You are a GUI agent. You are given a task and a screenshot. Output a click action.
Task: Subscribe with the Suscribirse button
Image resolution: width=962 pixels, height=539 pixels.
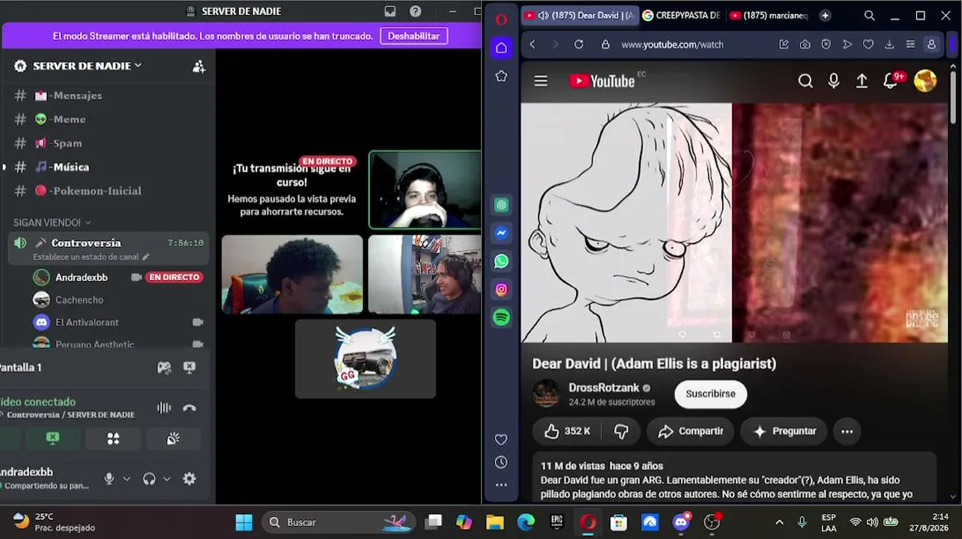710,394
